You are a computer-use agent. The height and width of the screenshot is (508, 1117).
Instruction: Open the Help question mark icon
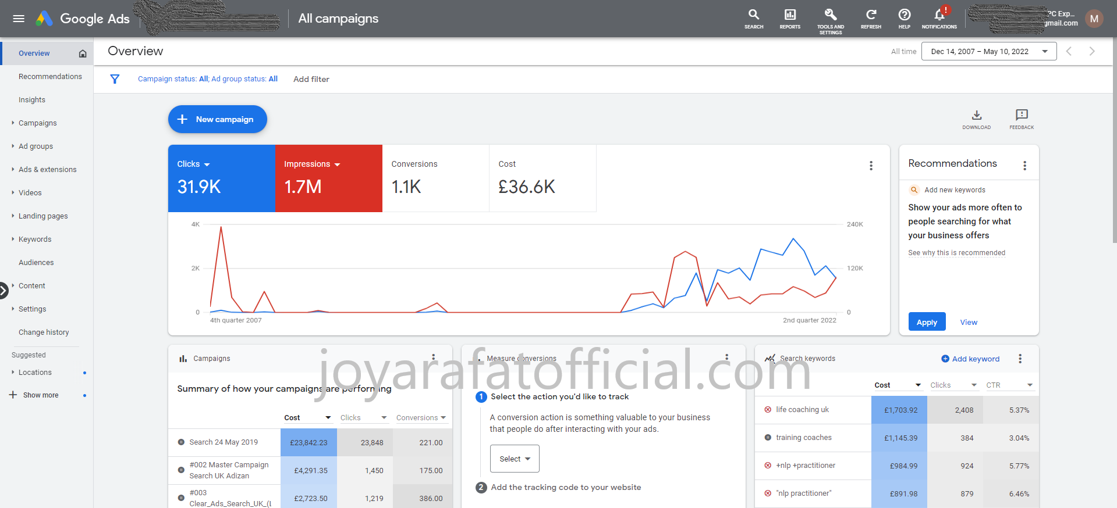click(x=904, y=19)
